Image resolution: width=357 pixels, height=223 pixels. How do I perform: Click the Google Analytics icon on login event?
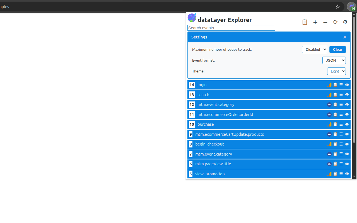click(x=329, y=85)
